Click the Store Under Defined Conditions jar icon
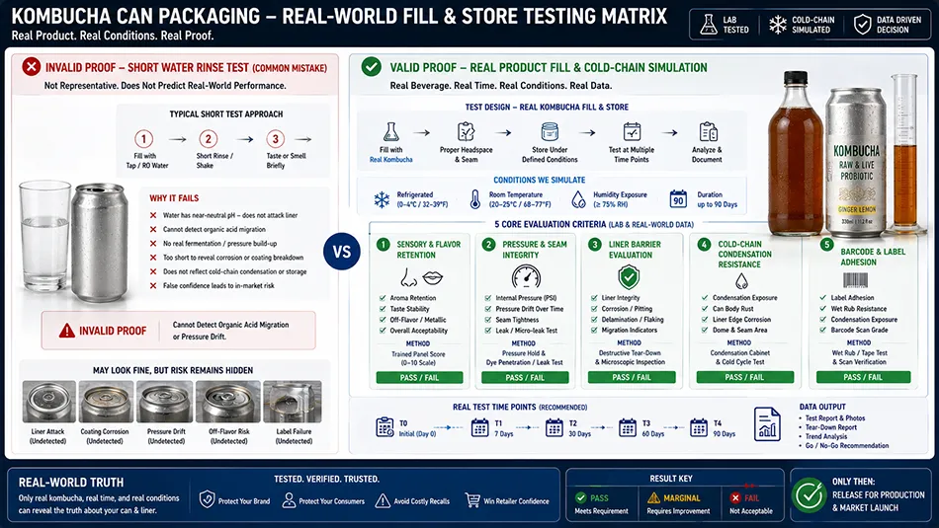The image size is (939, 528). (x=550, y=131)
